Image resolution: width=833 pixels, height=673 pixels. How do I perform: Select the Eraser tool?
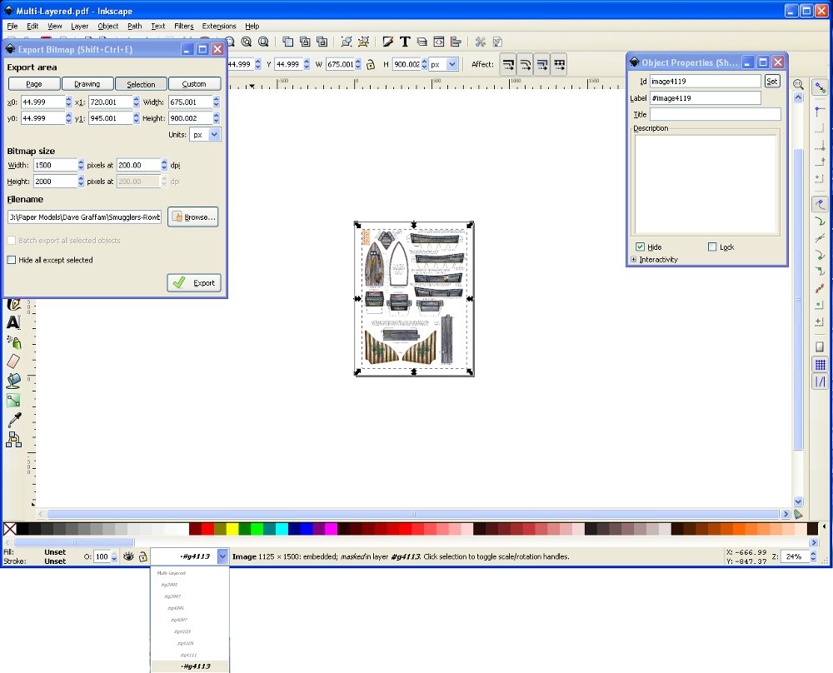point(13,361)
